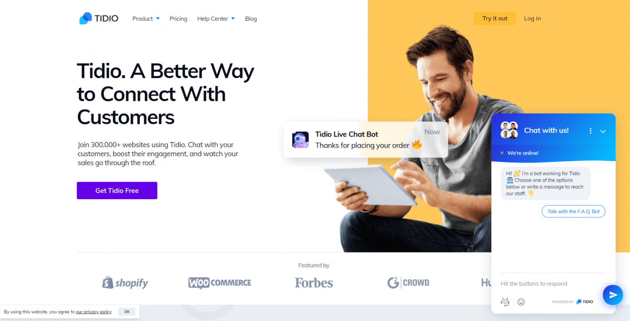
Task: Click the Forbes logo
Action: pos(314,283)
